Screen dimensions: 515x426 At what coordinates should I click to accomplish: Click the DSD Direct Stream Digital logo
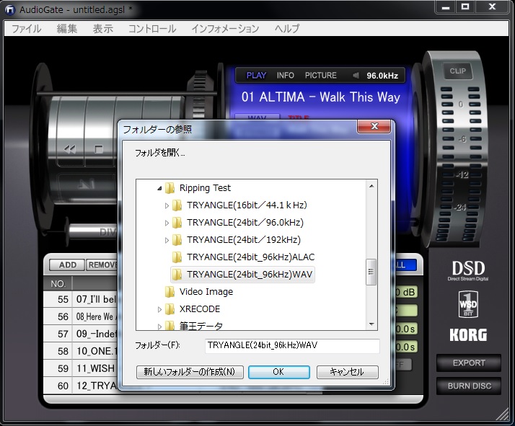pyautogui.click(x=468, y=271)
